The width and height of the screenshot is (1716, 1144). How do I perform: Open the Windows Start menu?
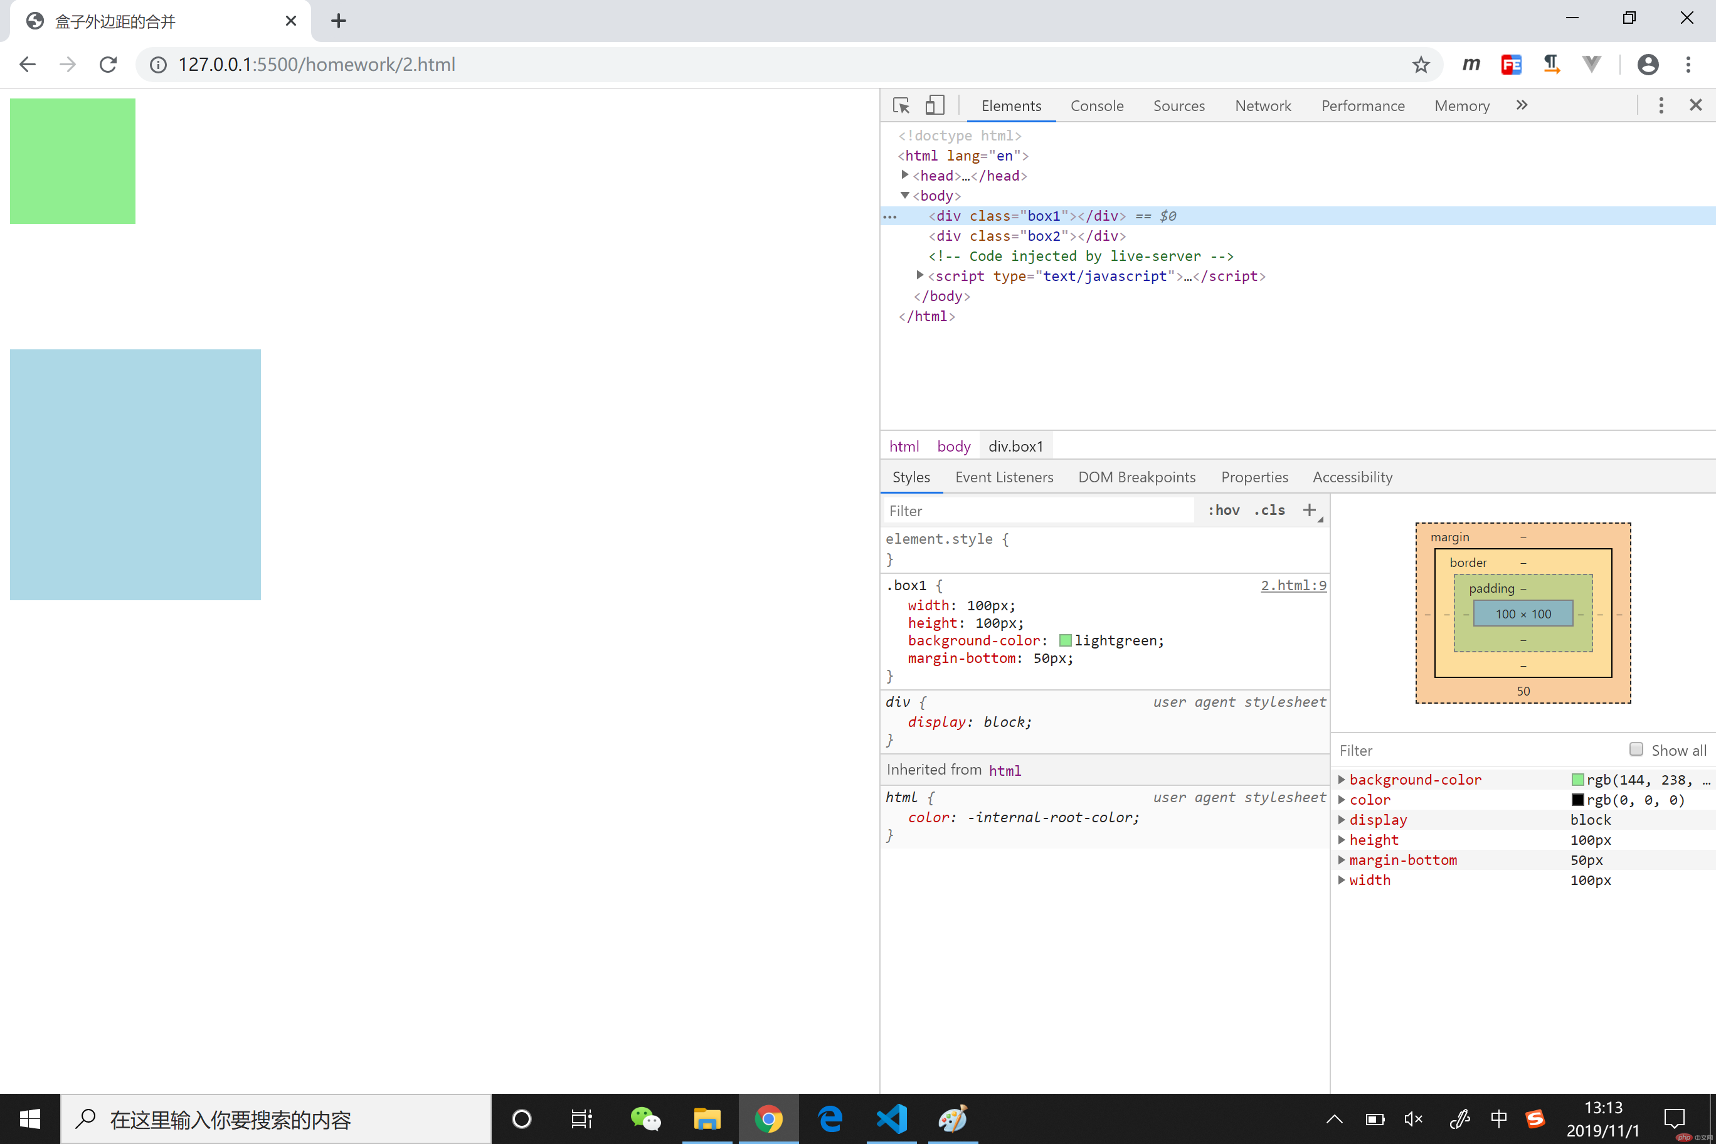(x=30, y=1118)
